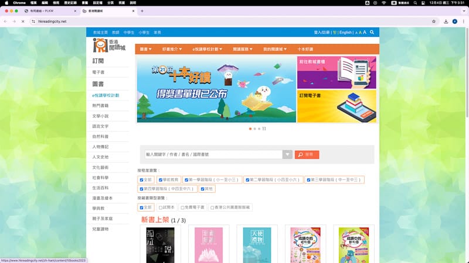Enable the 試閱本 collection type checkbox

coord(160,207)
